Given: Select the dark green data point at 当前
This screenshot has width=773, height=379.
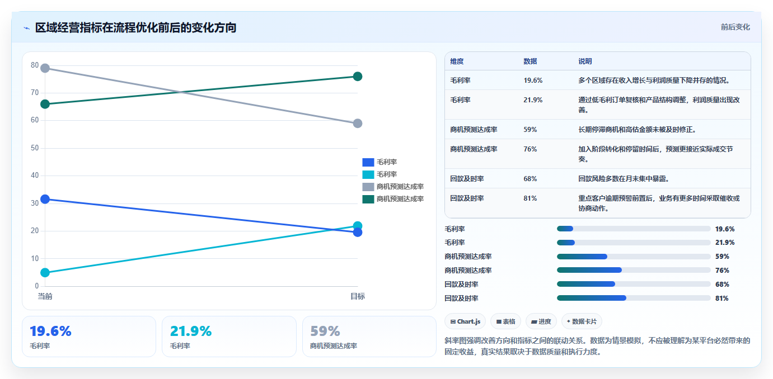Looking at the screenshot, I should click(45, 104).
